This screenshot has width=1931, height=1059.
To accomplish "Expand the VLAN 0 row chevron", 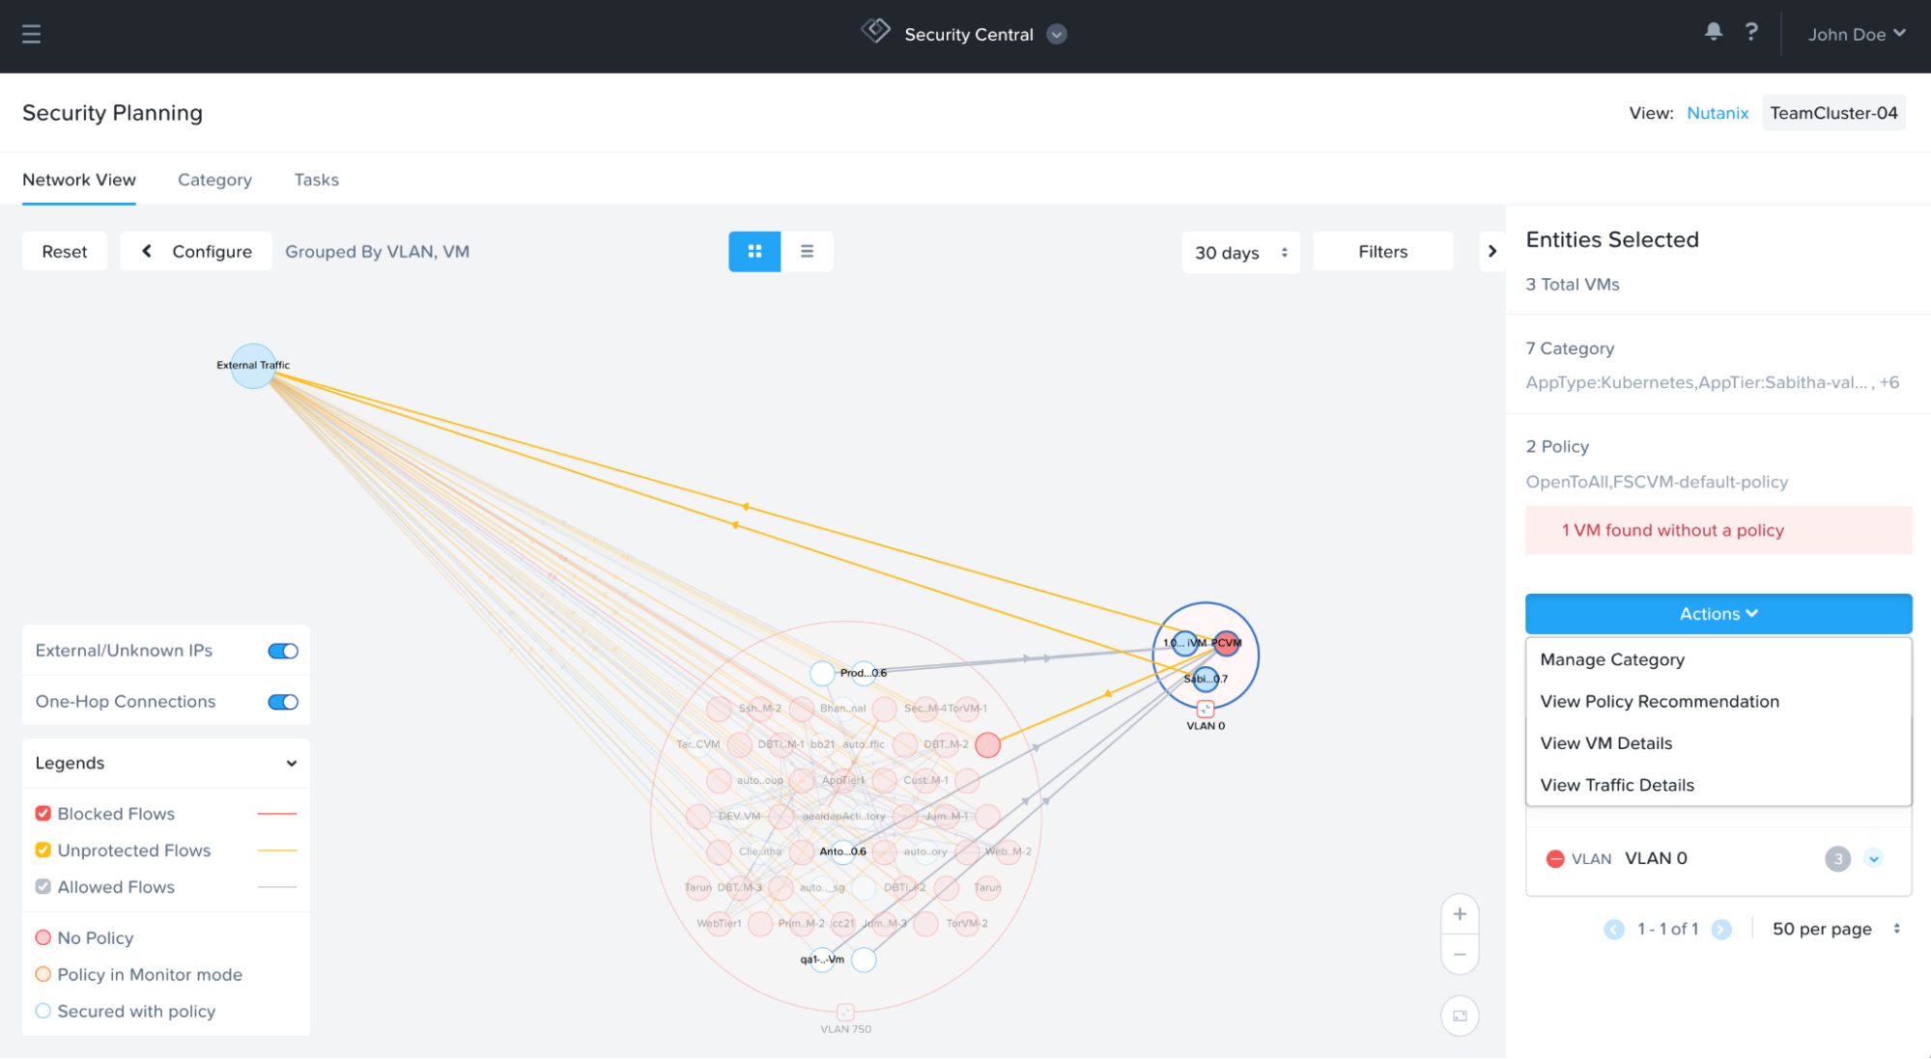I will (x=1873, y=858).
